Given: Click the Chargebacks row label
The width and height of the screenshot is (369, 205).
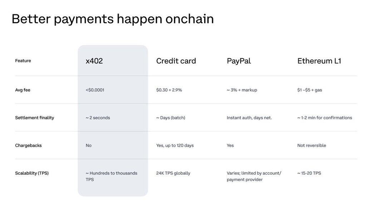Looking at the screenshot, I should [x=28, y=145].
